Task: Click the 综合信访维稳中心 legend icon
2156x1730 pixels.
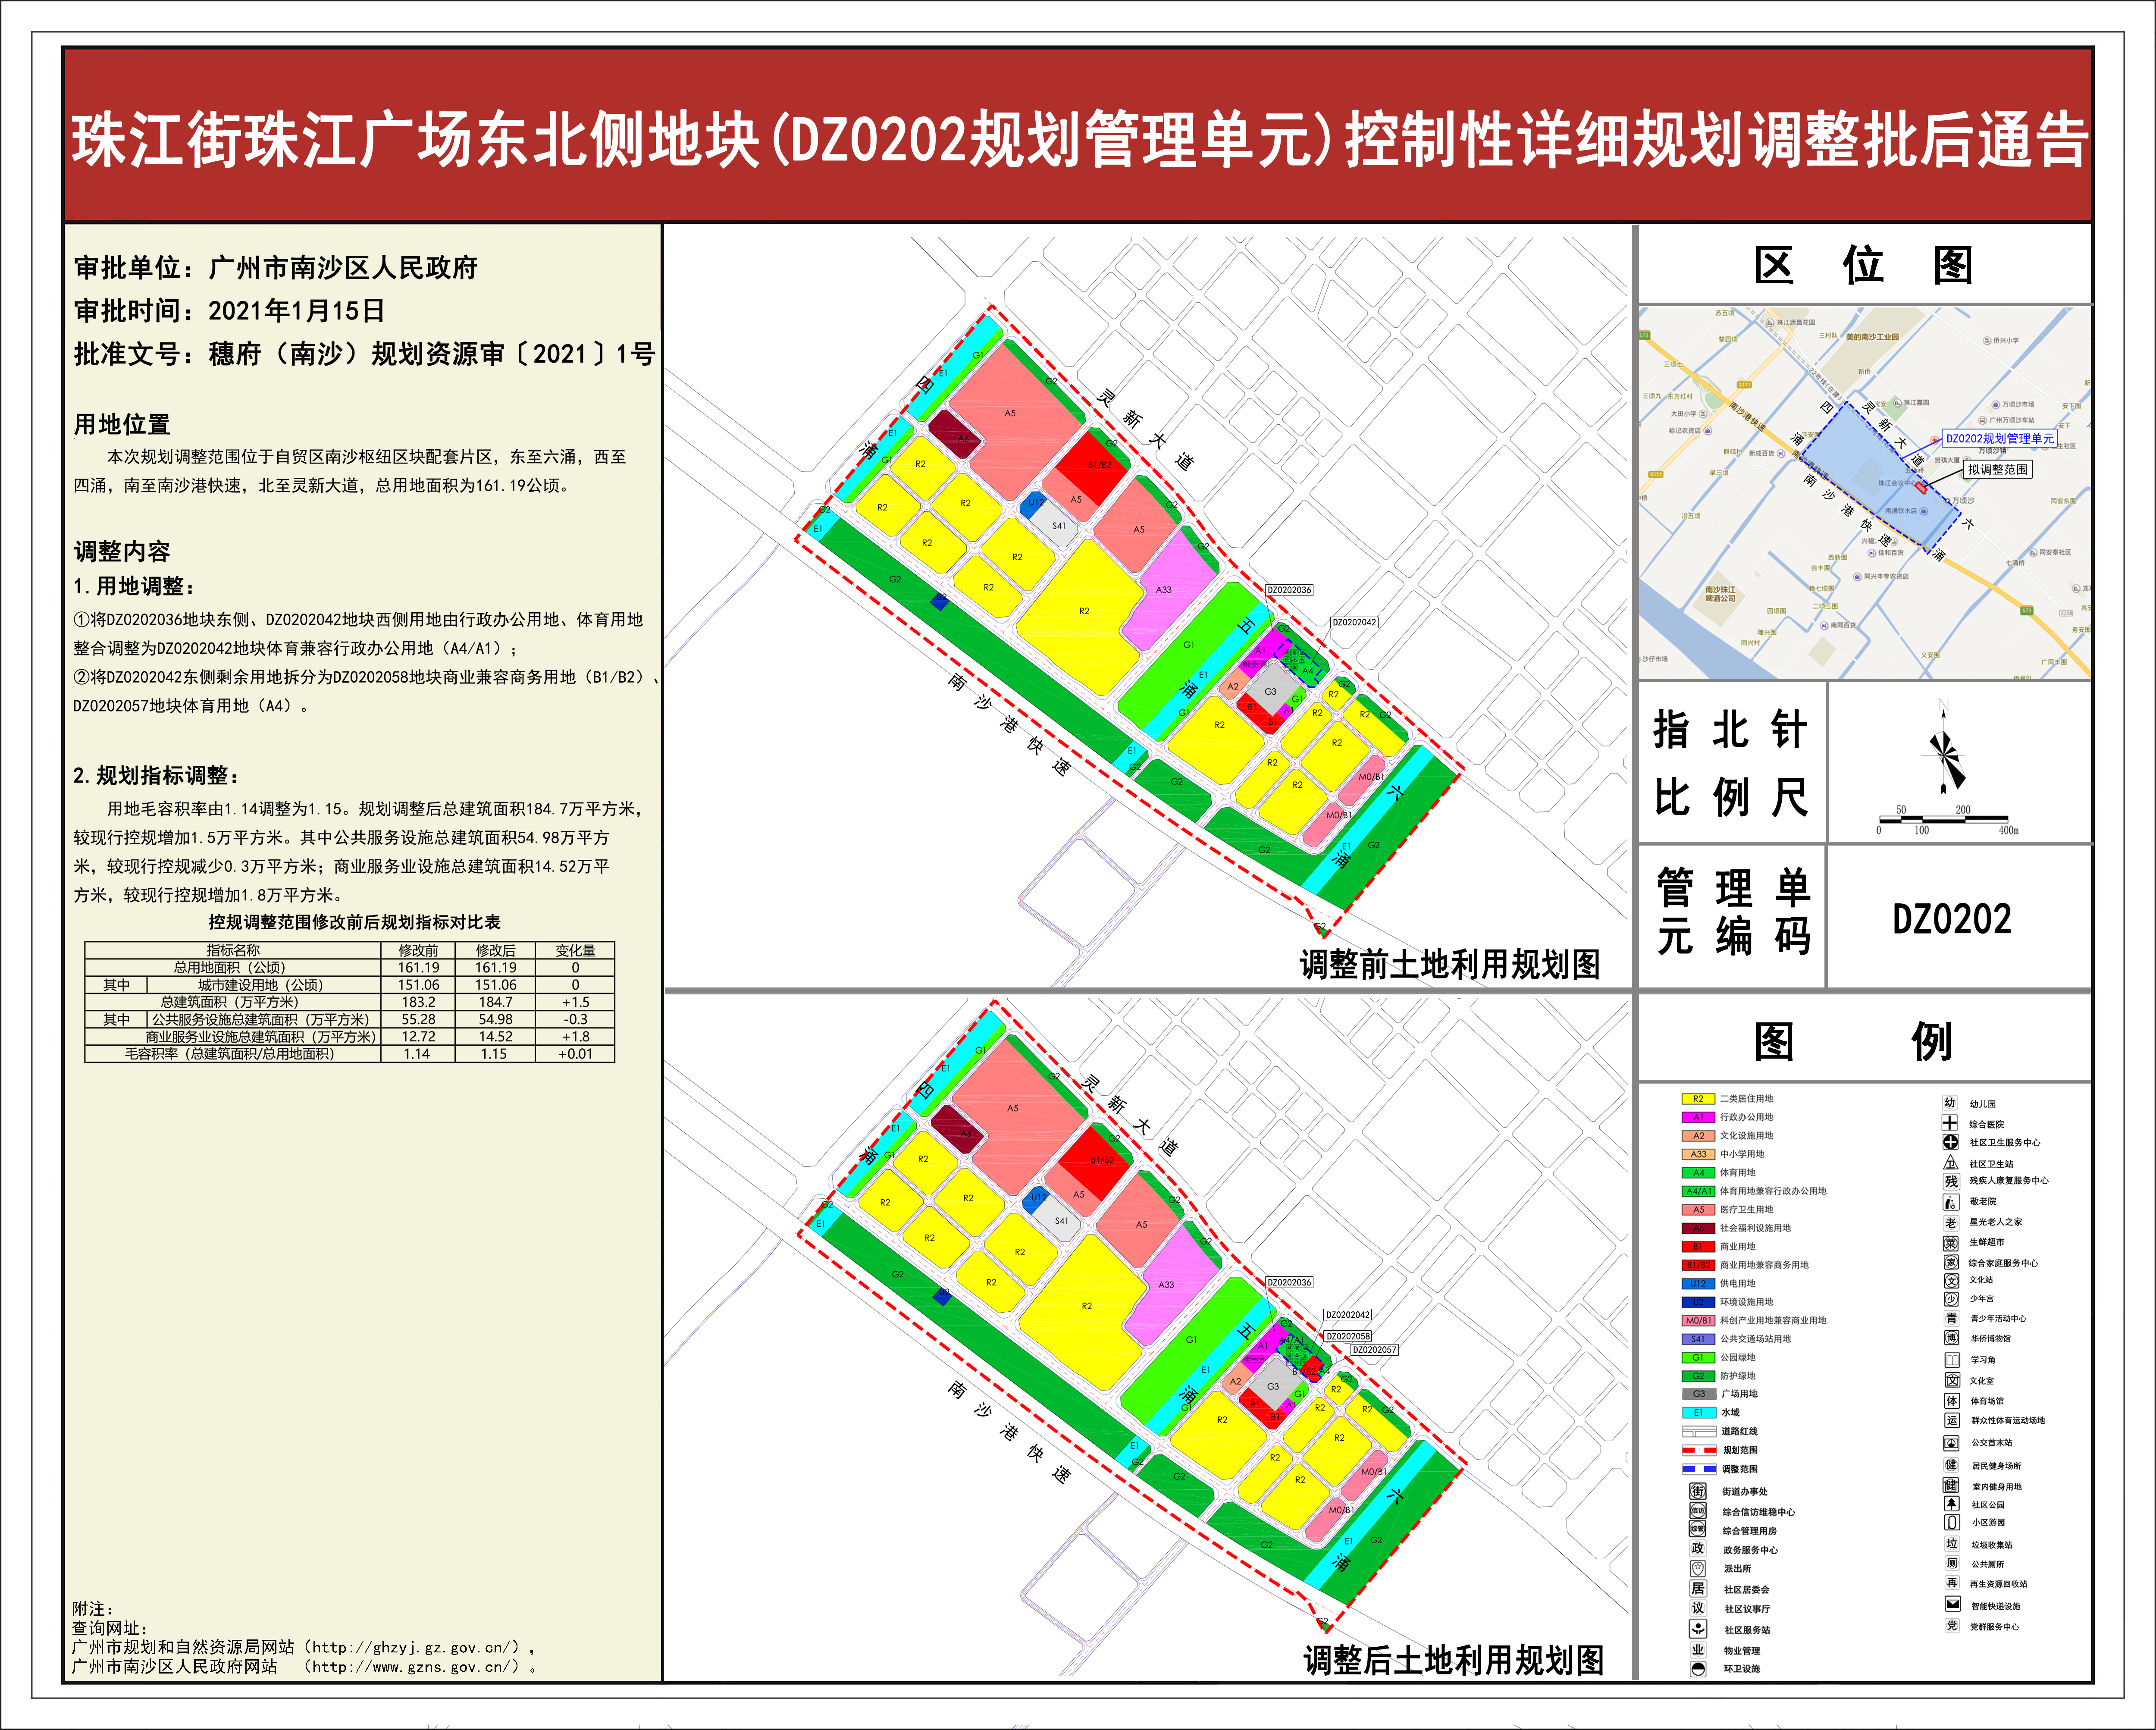Action: click(x=1698, y=1511)
